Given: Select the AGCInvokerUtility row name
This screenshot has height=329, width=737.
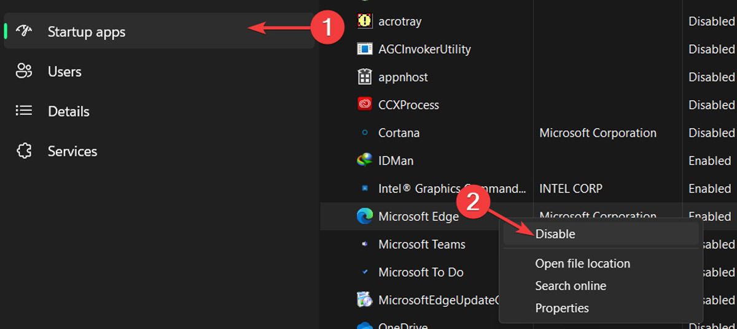Looking at the screenshot, I should tap(424, 49).
